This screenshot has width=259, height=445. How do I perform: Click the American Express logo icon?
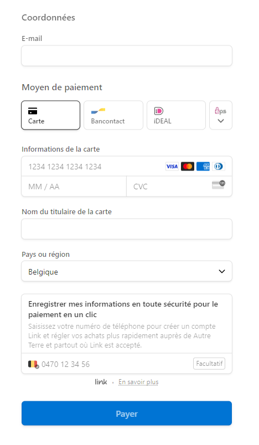click(203, 166)
